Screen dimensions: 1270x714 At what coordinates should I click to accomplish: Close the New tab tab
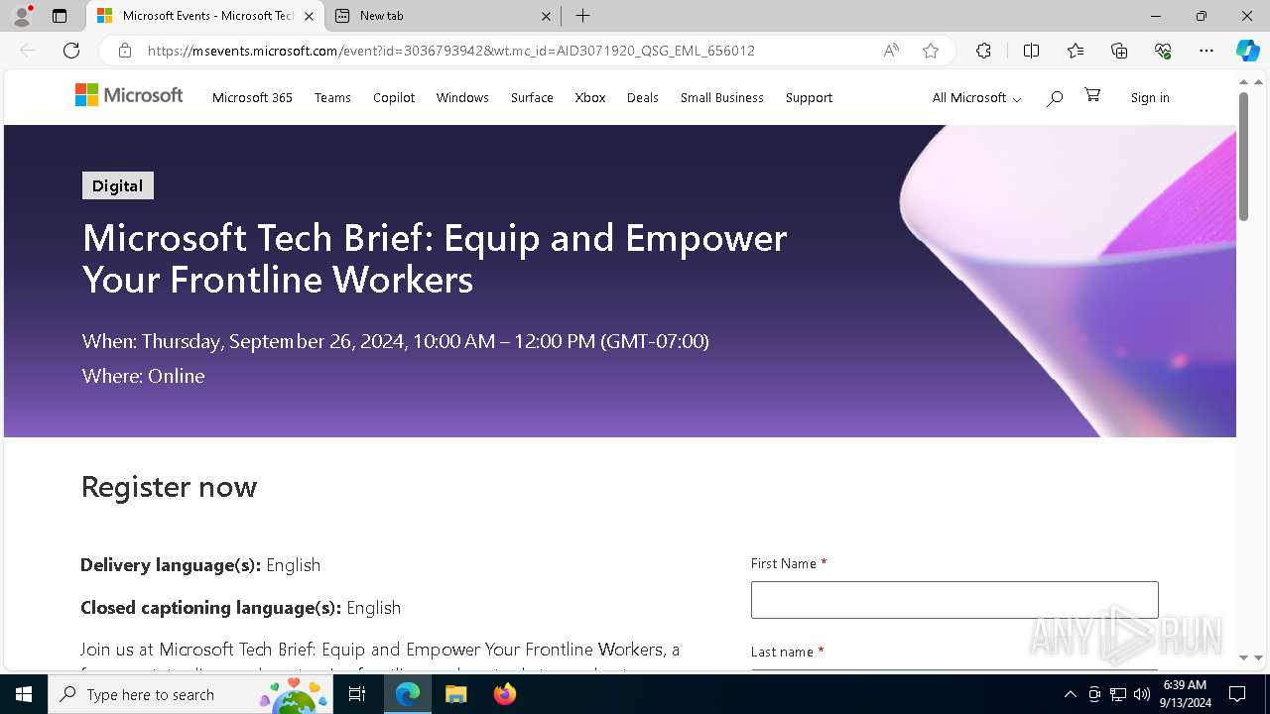click(x=547, y=16)
